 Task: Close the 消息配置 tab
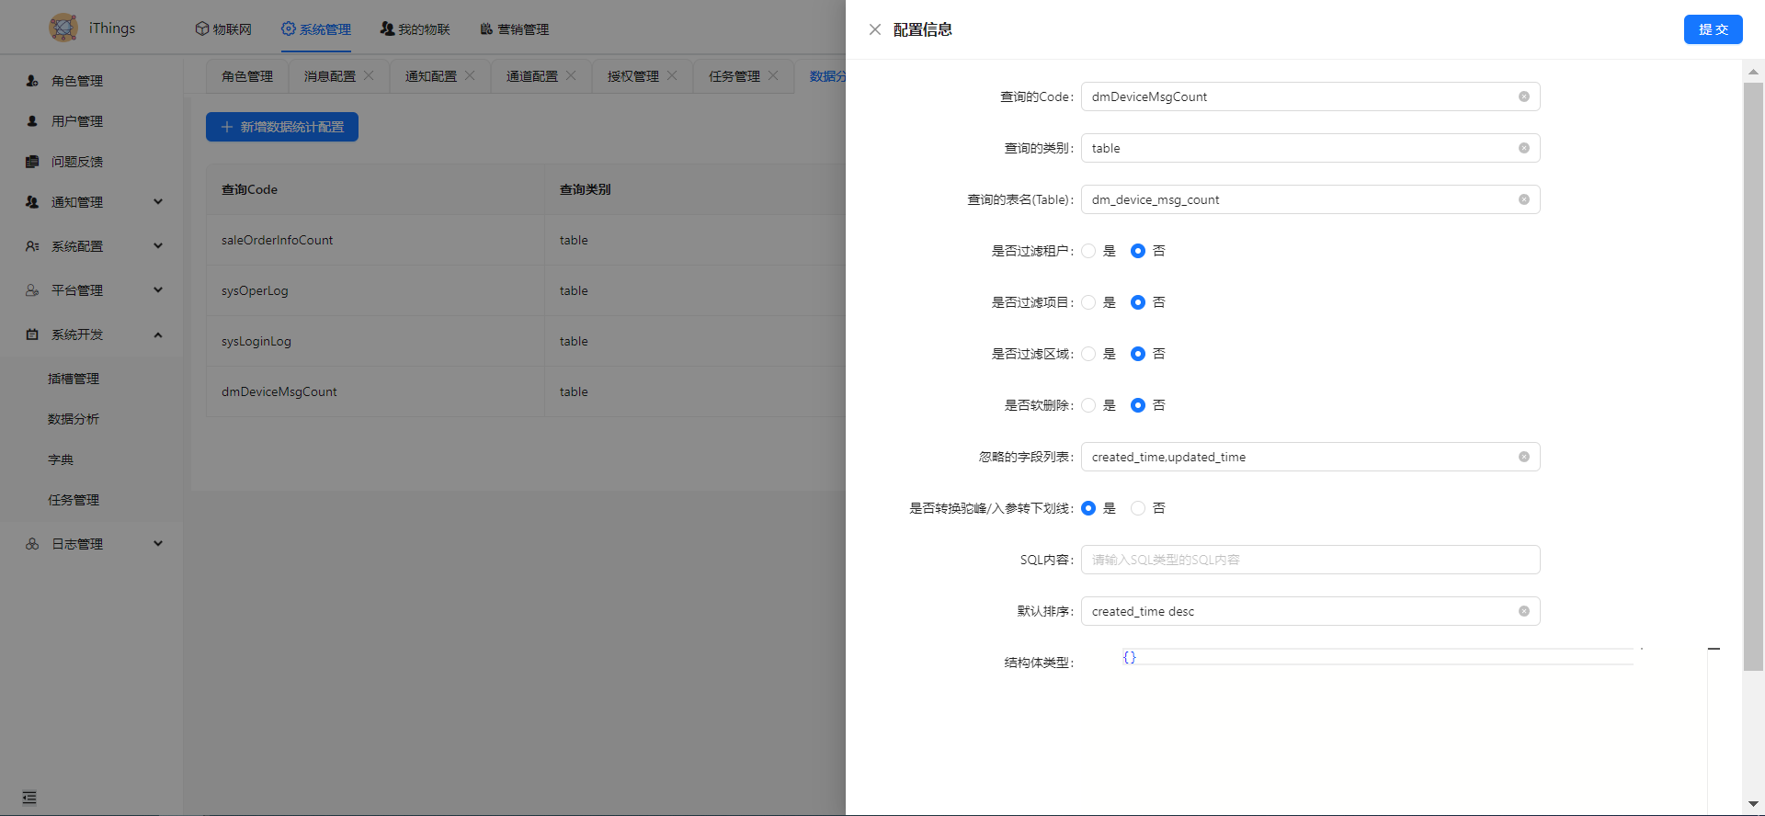point(369,75)
